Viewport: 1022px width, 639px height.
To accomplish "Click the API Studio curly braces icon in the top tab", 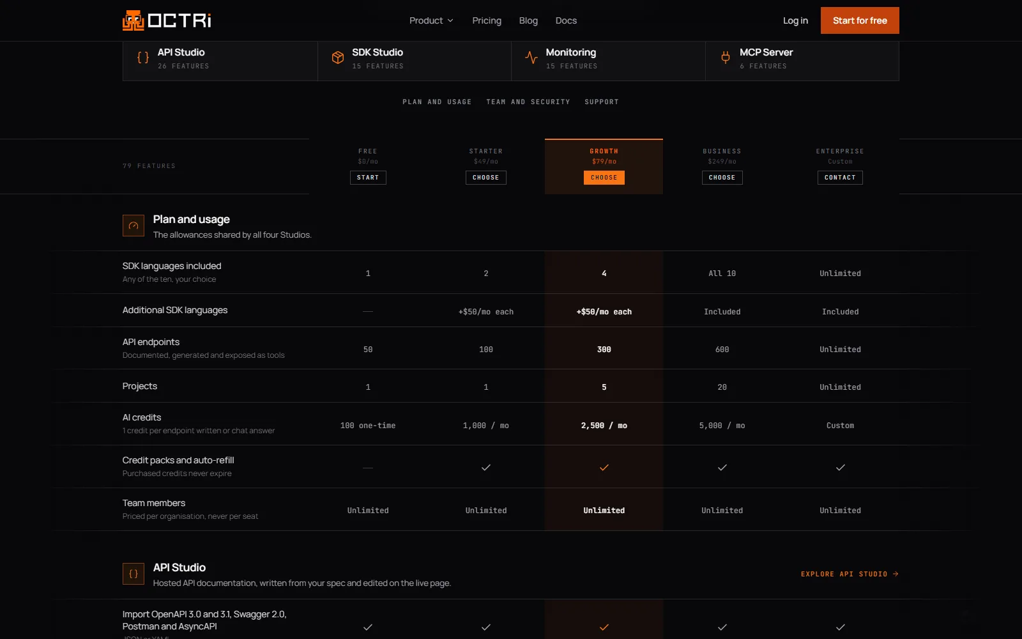I will [x=143, y=58].
